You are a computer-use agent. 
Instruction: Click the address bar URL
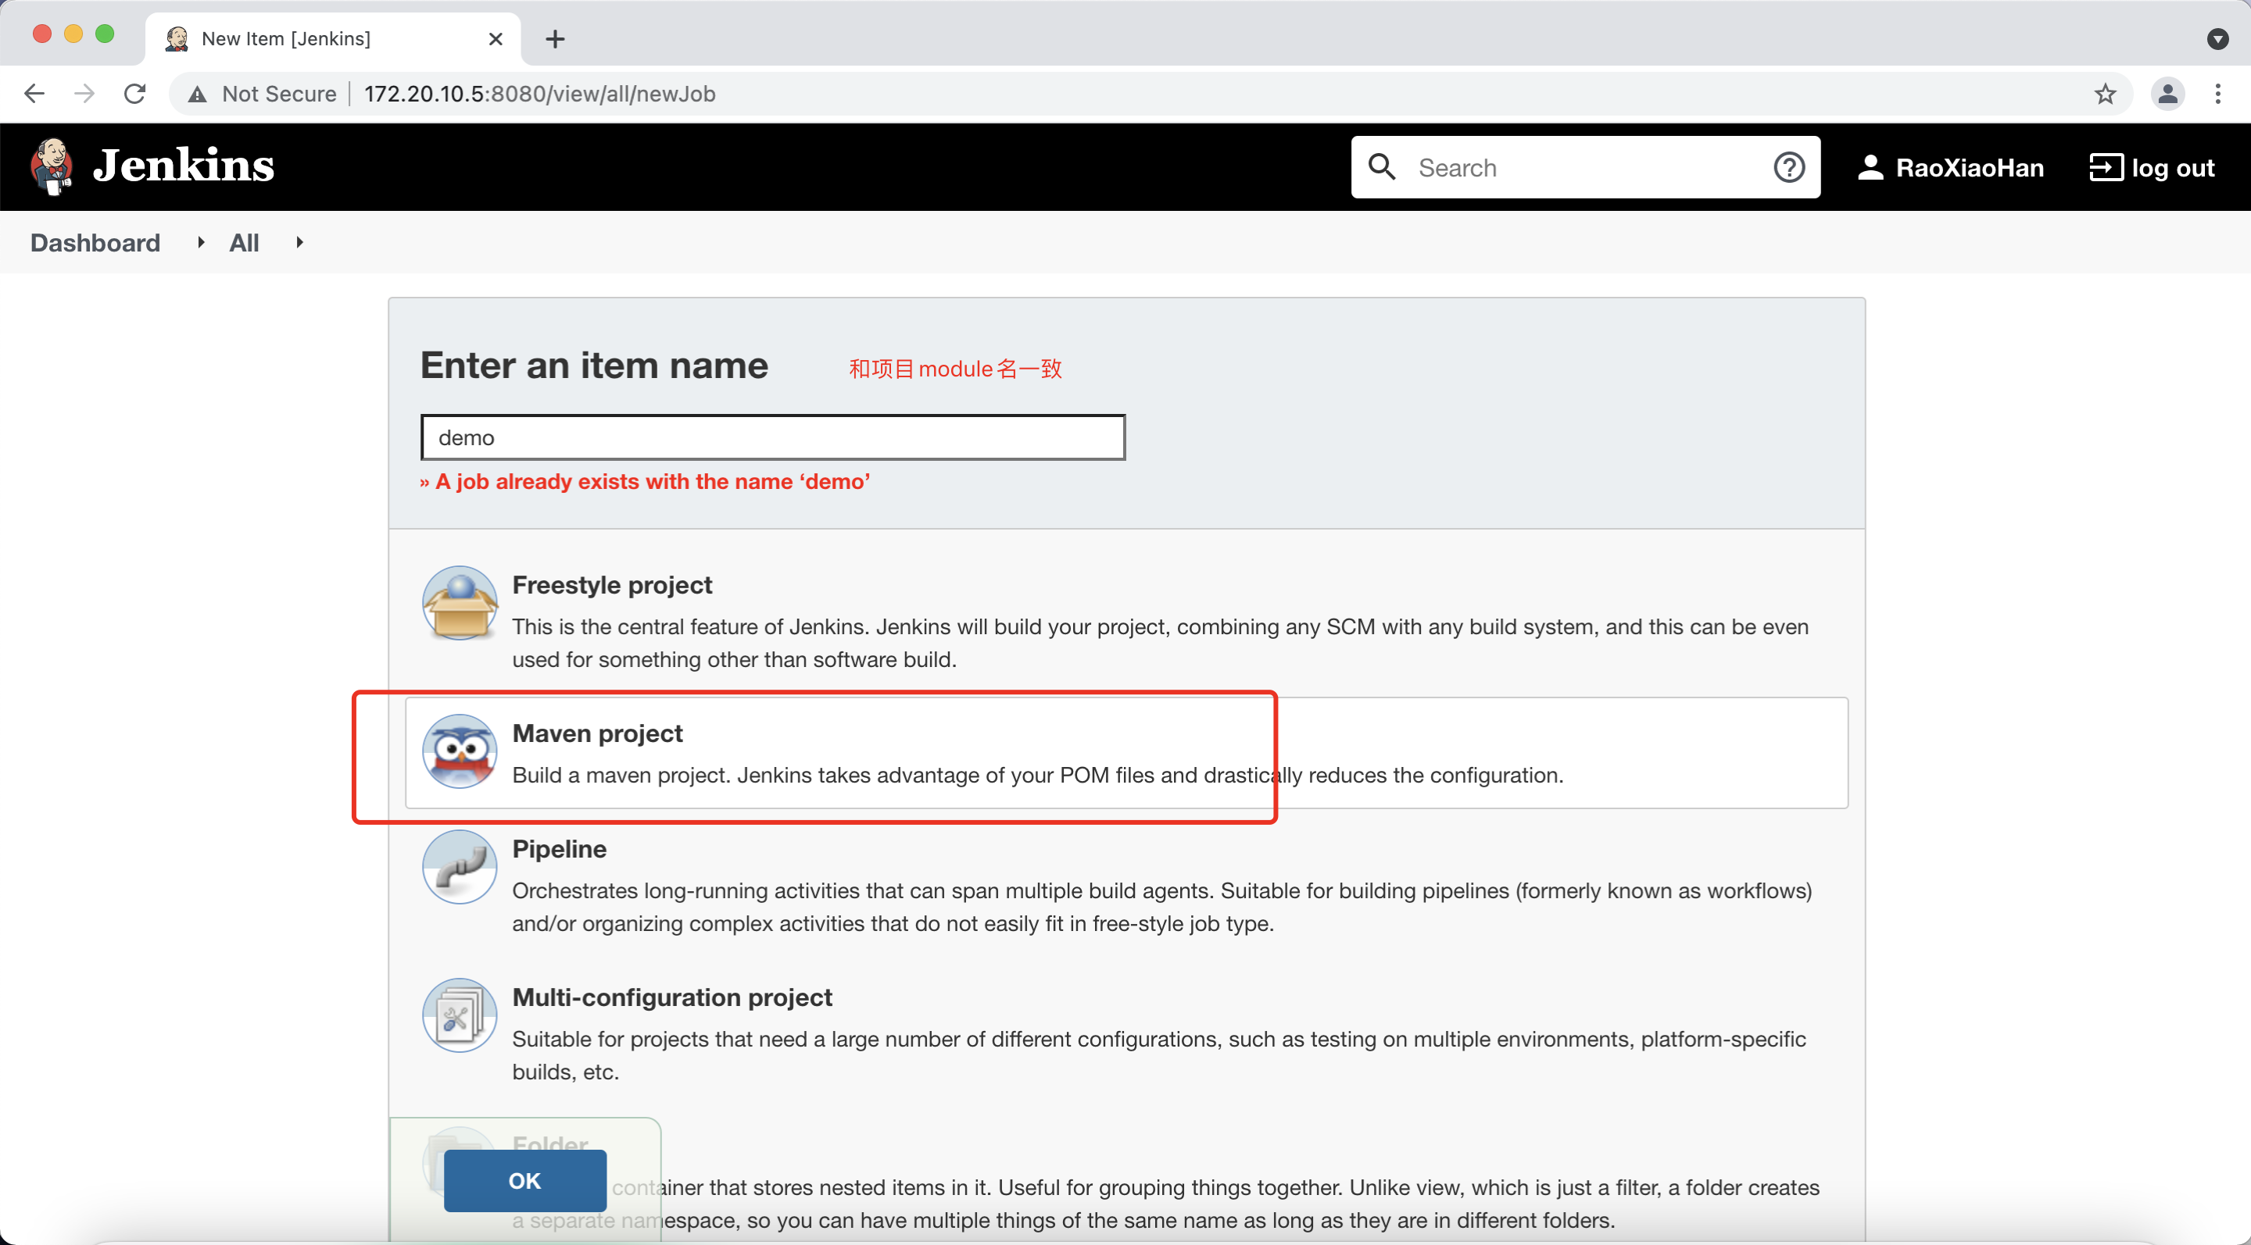point(539,94)
